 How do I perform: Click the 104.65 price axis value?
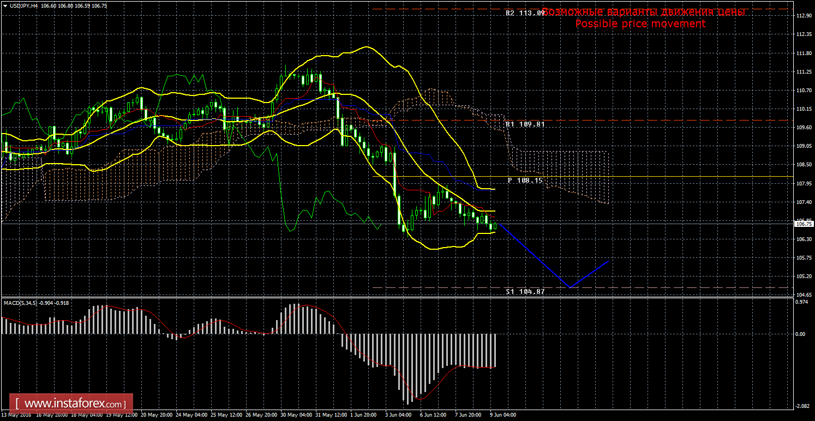[x=803, y=295]
